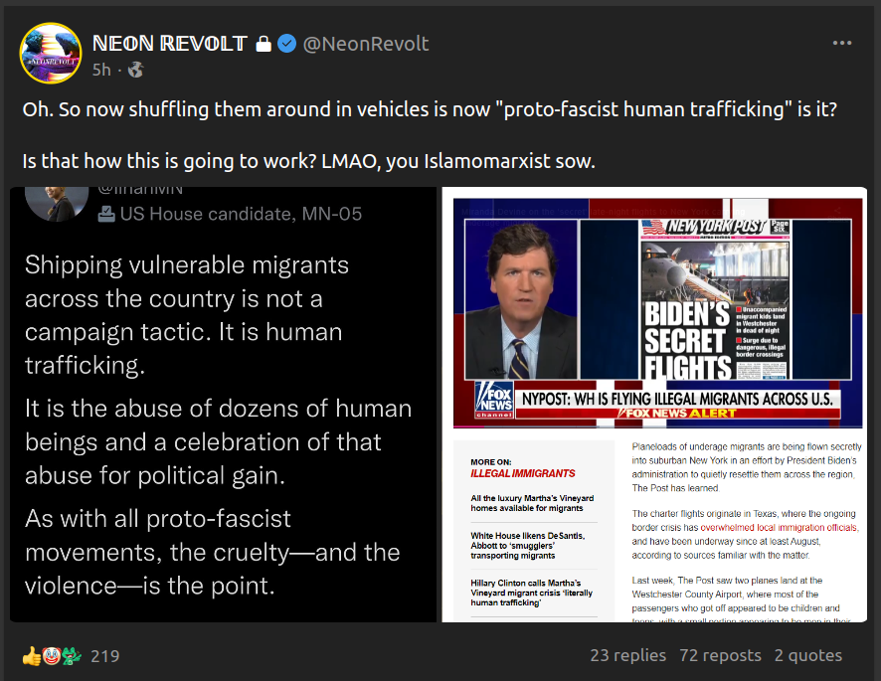The width and height of the screenshot is (881, 681).
Task: Click the blue verified checkmark badge
Action: (286, 44)
